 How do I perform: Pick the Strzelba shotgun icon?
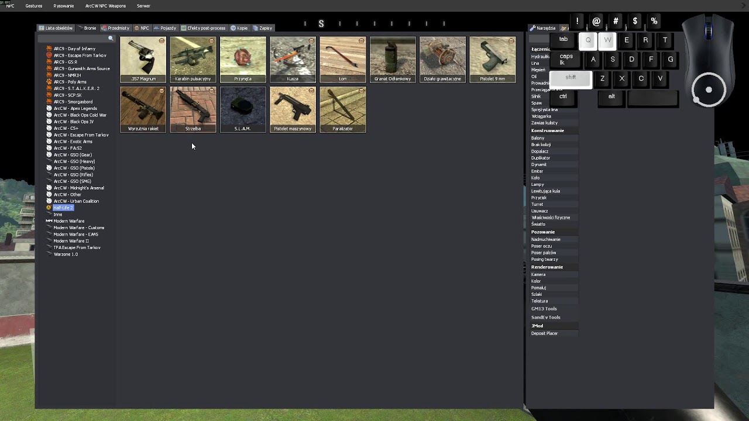pos(193,109)
